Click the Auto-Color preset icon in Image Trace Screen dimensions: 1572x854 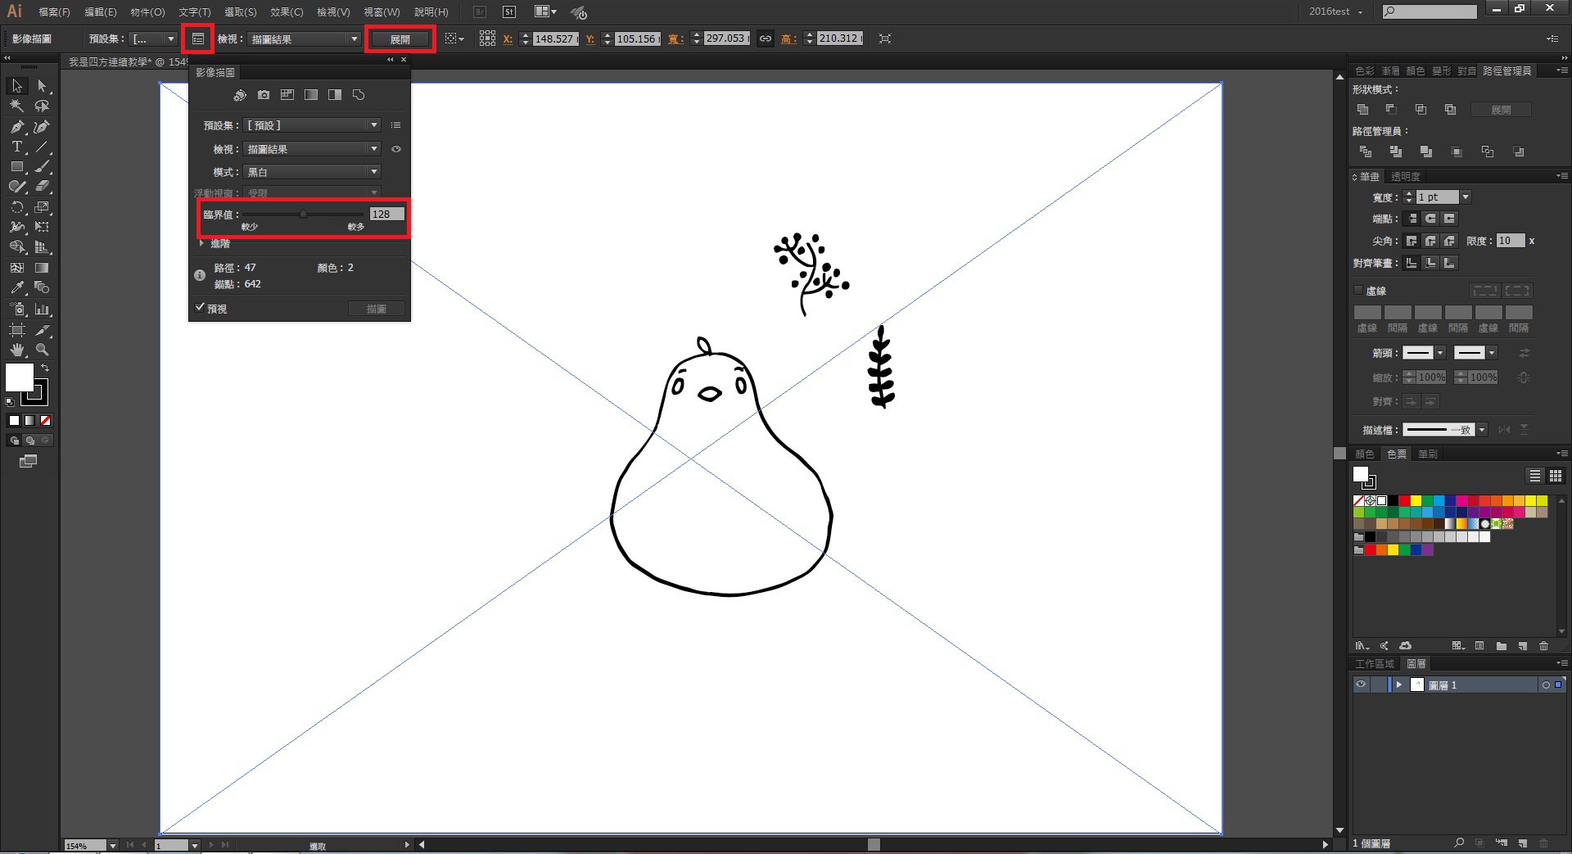pos(239,95)
